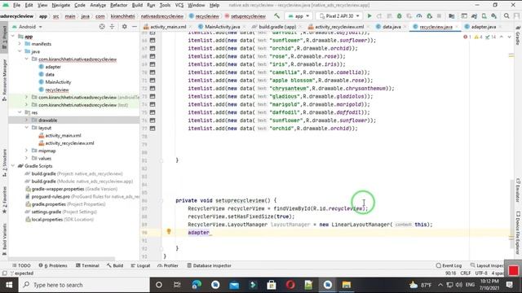Hide the Project panel via minus icon
522x293 pixels.
134,27
